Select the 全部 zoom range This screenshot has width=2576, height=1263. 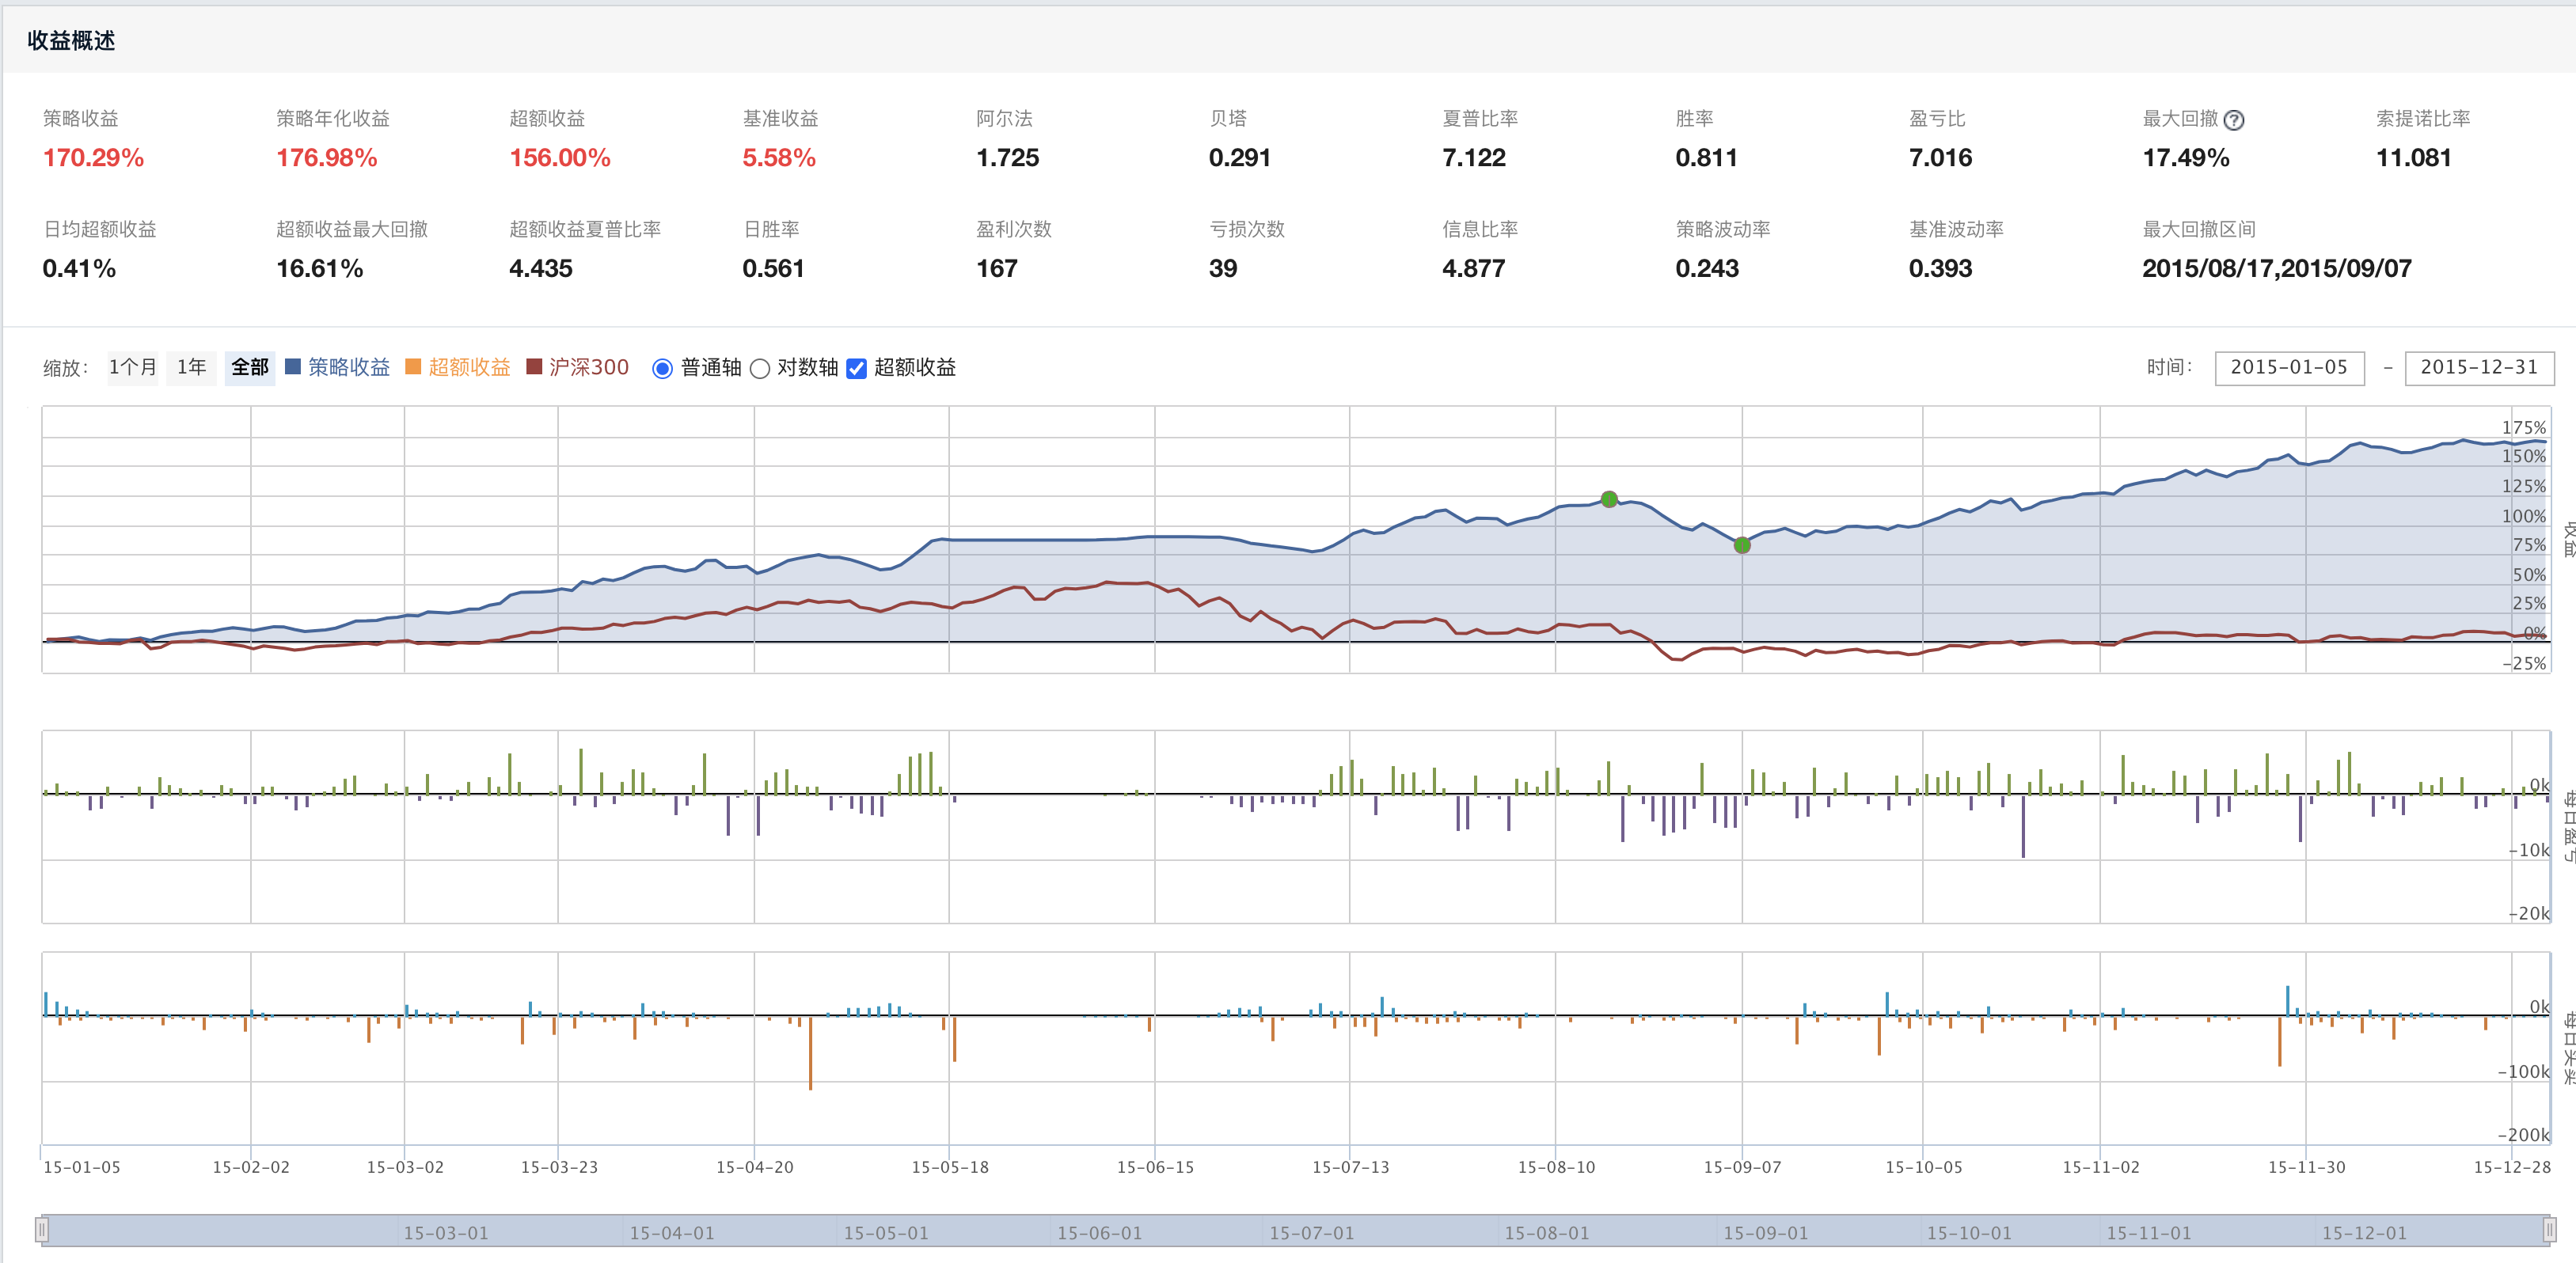coord(250,367)
